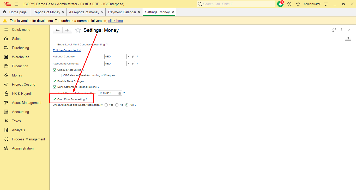Select Yes for offset advances automatically
The width and height of the screenshot is (356, 190).
pos(106,105)
